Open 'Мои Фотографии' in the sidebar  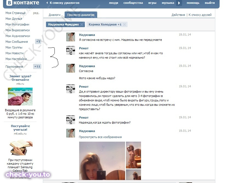tap(17, 24)
